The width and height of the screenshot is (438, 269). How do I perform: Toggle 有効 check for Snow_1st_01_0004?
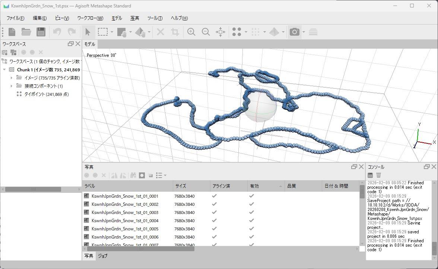coord(251,220)
